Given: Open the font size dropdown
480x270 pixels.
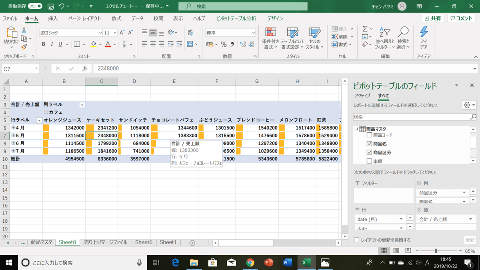Looking at the screenshot, I should coord(115,33).
